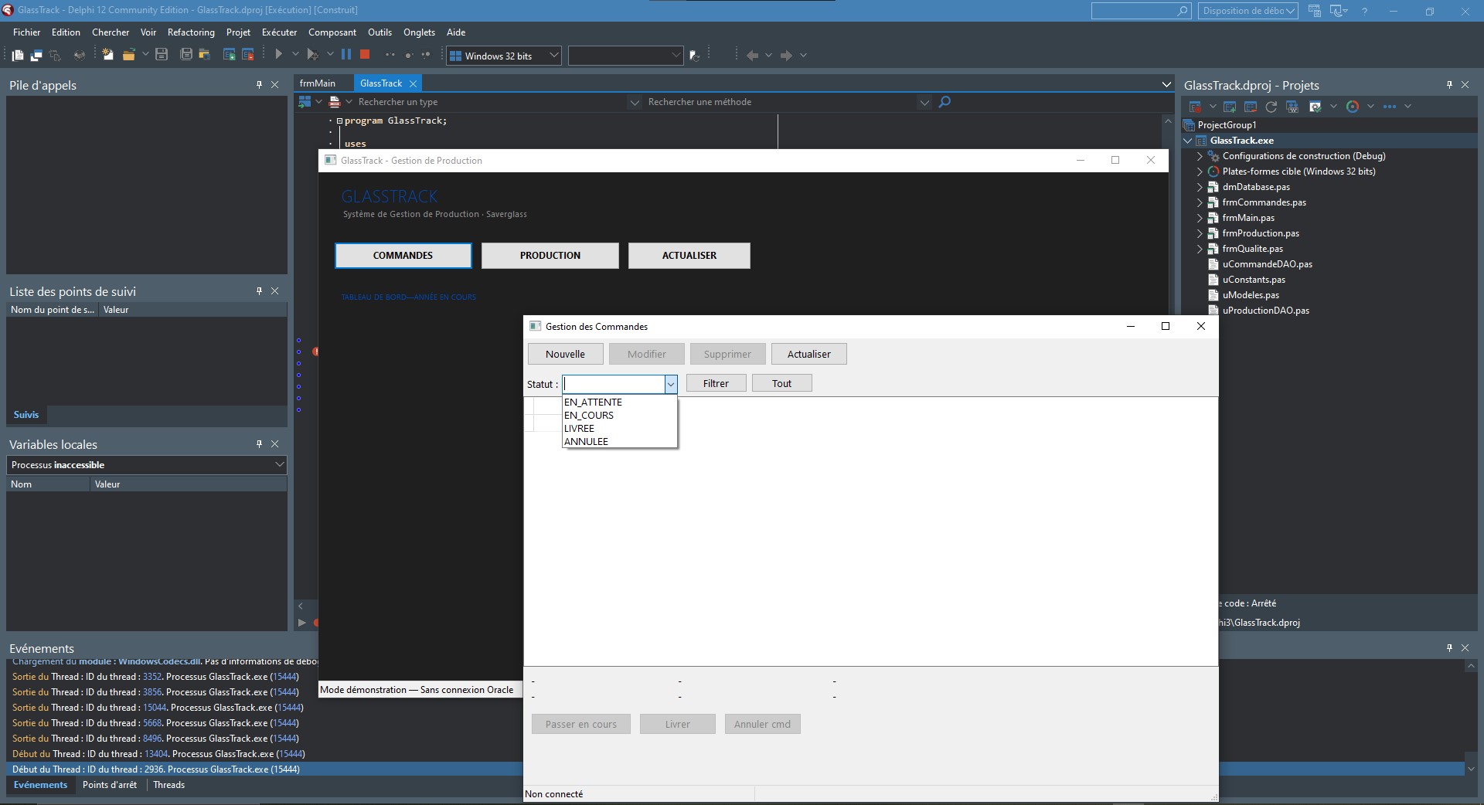This screenshot has width=1484, height=805.
Task: Run the GlassTrack project with debugging
Action: click(277, 55)
